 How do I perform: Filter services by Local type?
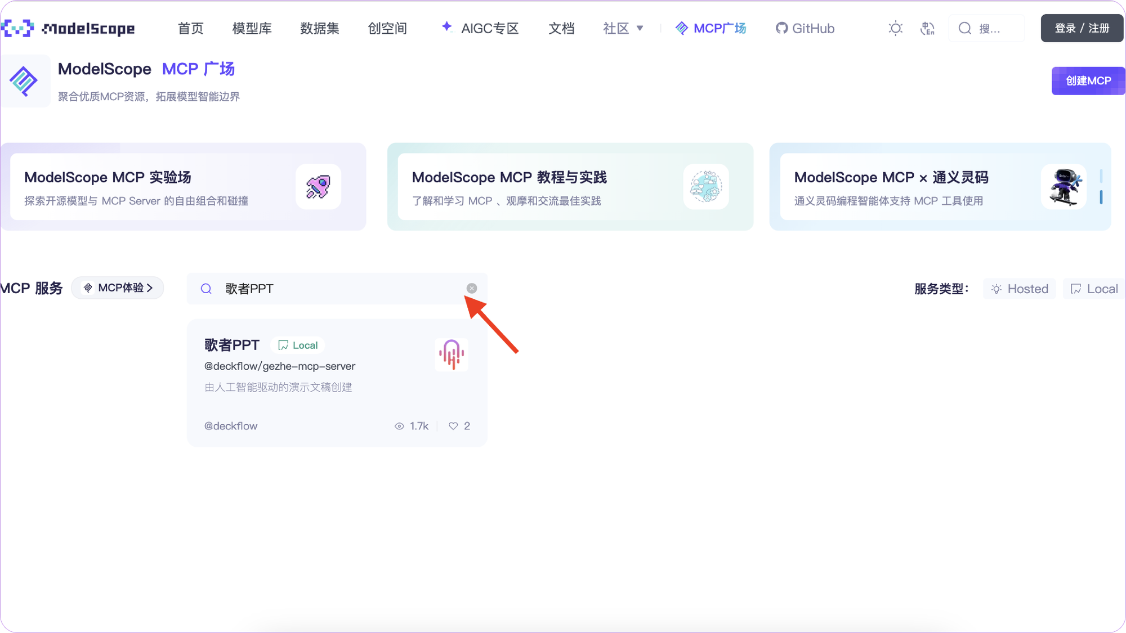[1093, 289]
